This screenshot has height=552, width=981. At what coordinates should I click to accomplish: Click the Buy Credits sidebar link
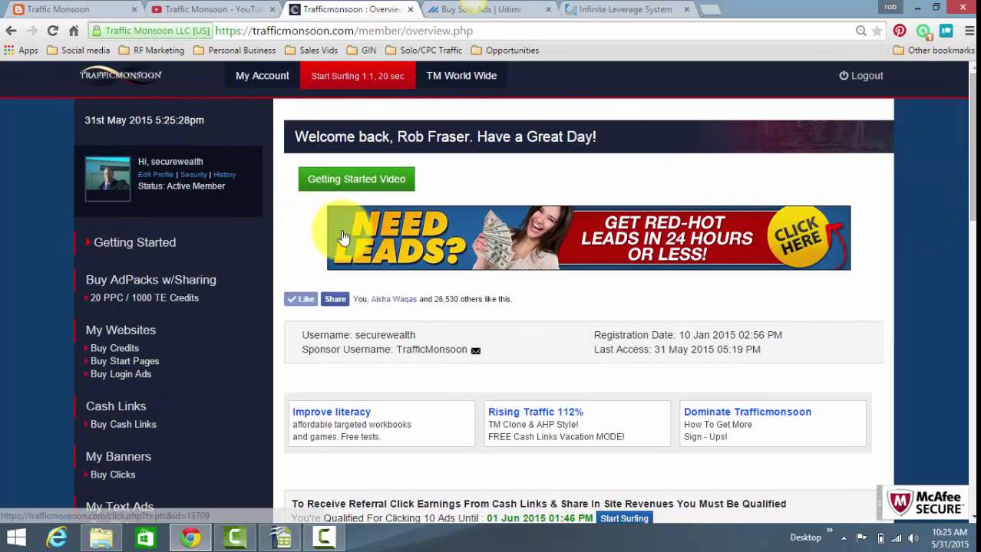click(x=114, y=348)
